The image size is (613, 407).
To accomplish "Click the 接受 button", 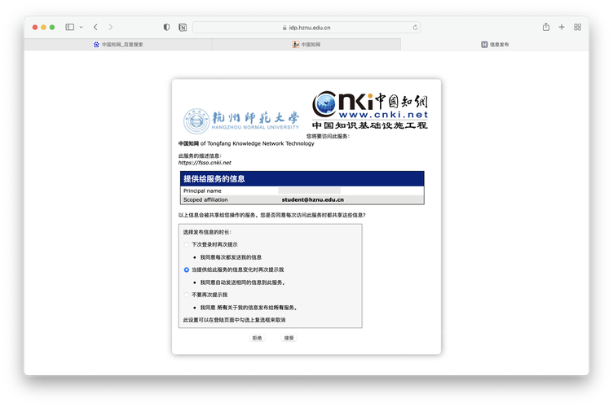I will [x=289, y=338].
